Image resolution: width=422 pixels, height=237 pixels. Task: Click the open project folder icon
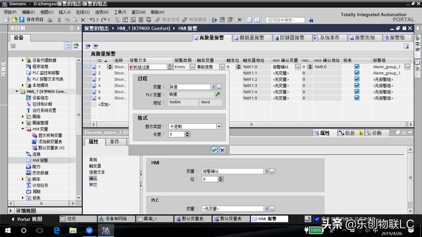coord(15,20)
